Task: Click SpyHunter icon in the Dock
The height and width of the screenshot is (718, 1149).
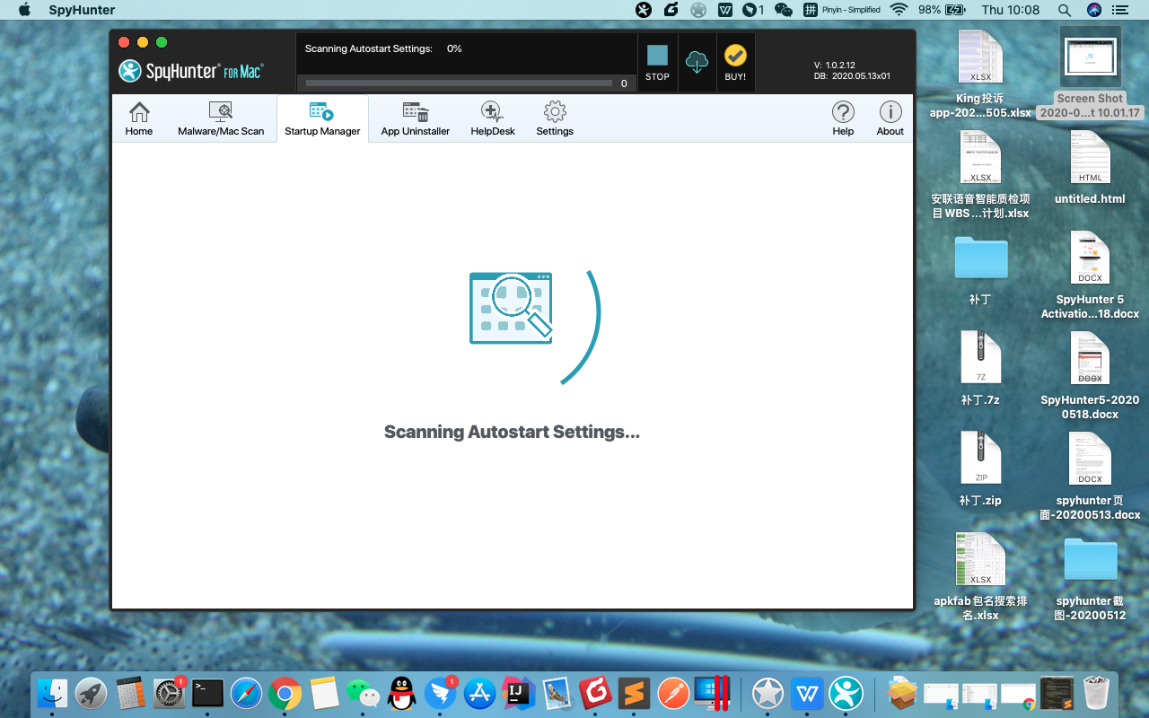Action: (846, 693)
